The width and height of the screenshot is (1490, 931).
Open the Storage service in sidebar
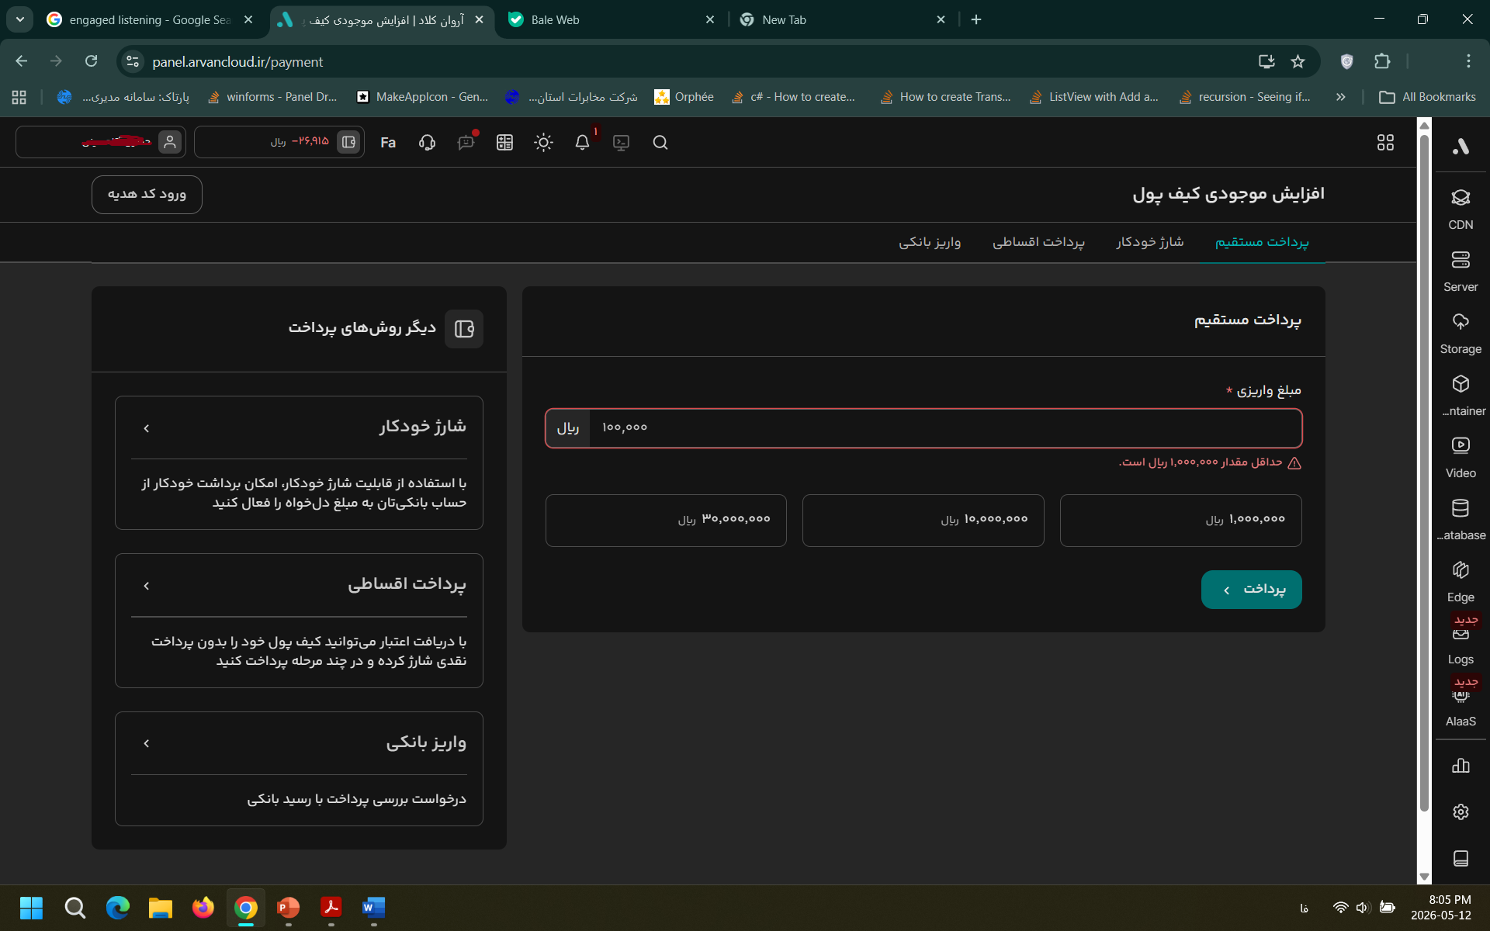1461,333
